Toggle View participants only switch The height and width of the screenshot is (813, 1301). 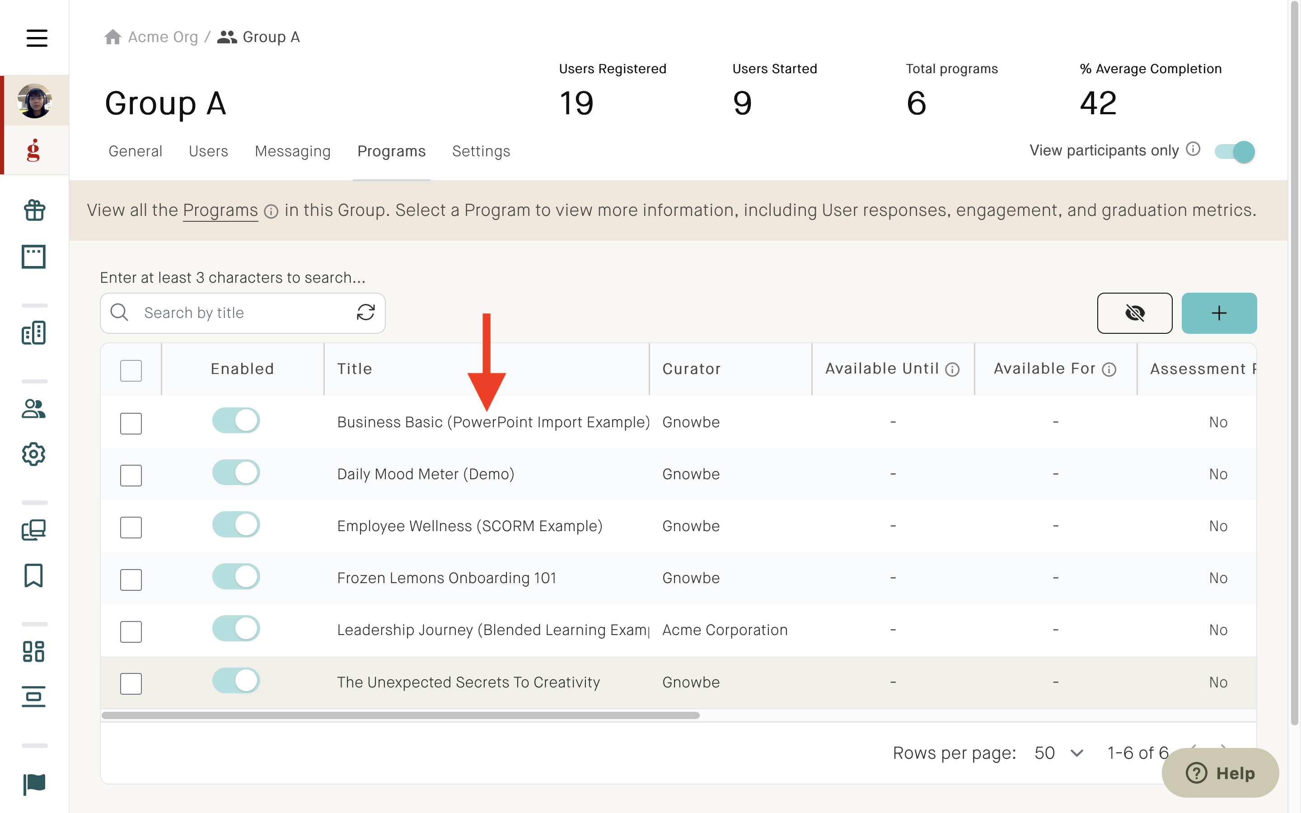click(x=1235, y=152)
